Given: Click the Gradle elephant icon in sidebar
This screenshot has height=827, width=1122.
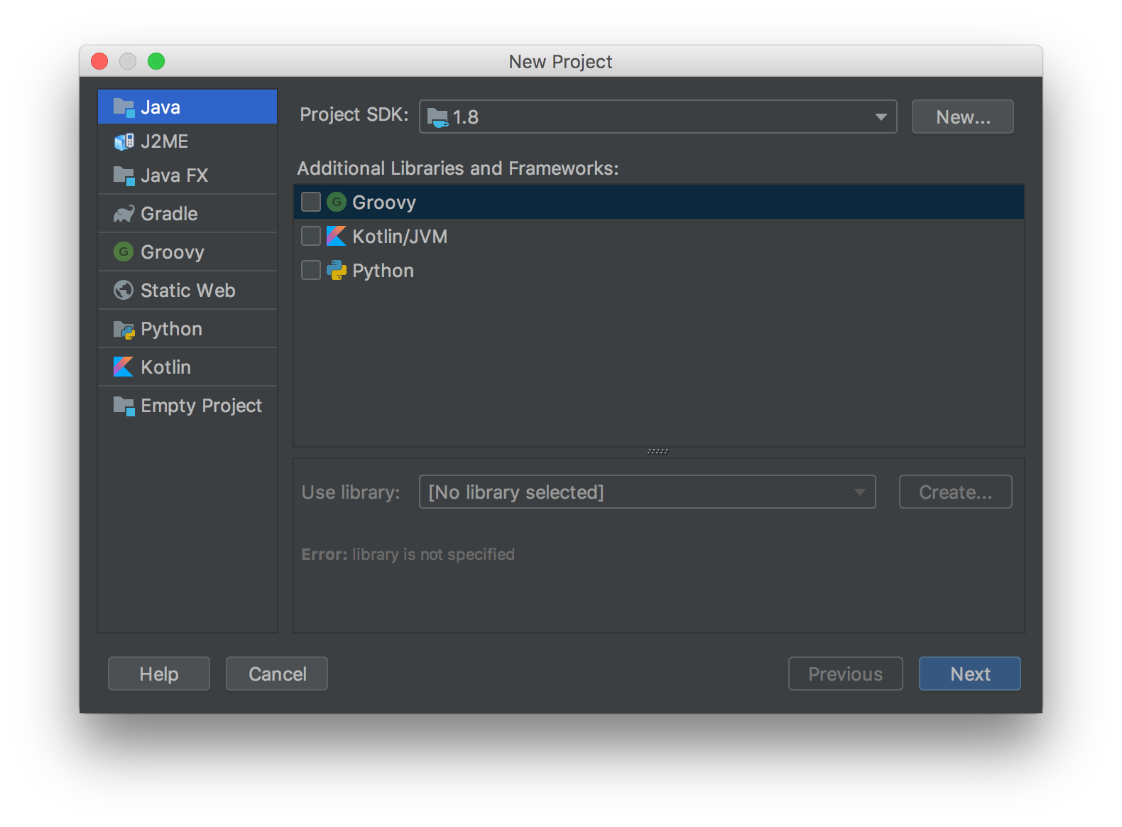Looking at the screenshot, I should [x=124, y=214].
